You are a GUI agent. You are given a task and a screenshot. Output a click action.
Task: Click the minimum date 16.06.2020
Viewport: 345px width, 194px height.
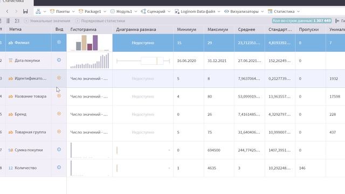click(x=187, y=61)
